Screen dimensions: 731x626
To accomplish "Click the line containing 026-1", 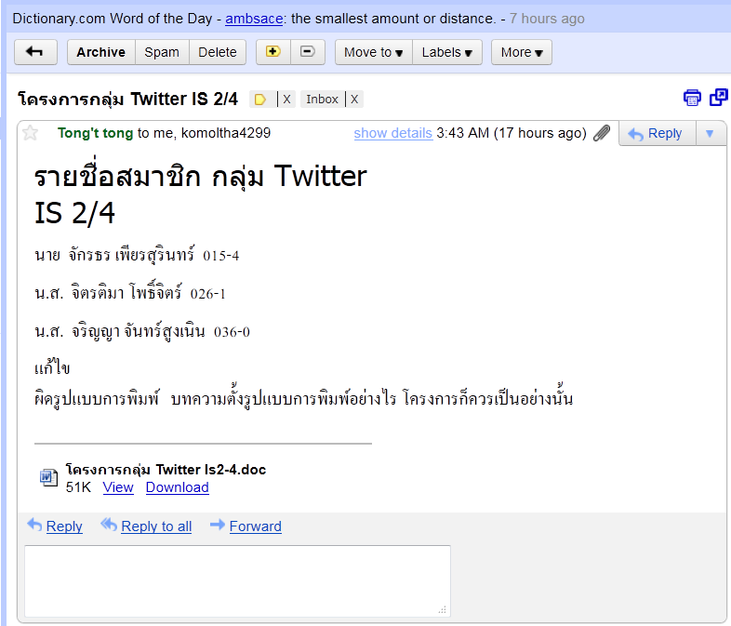I will point(130,293).
